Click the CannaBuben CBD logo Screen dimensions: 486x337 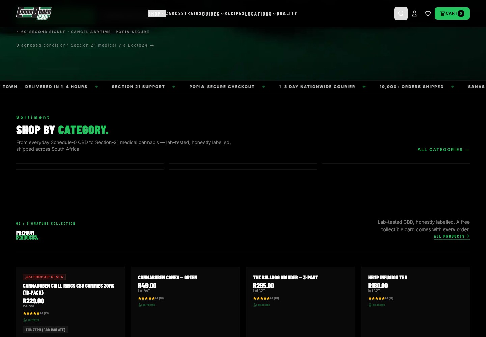34,13
